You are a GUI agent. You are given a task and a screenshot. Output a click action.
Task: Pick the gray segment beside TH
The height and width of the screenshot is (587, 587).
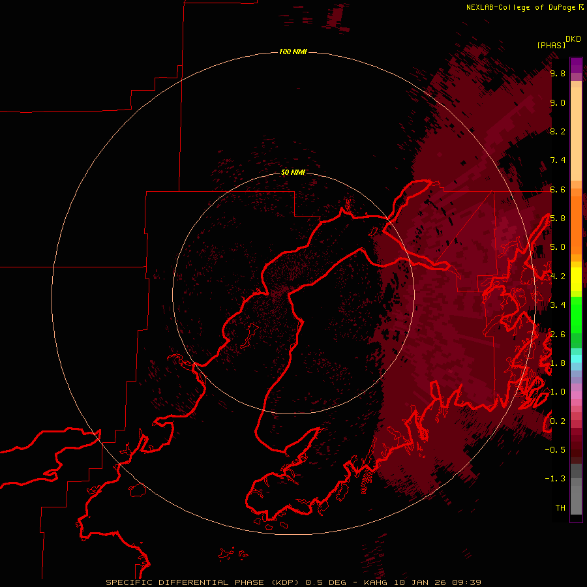click(x=576, y=500)
